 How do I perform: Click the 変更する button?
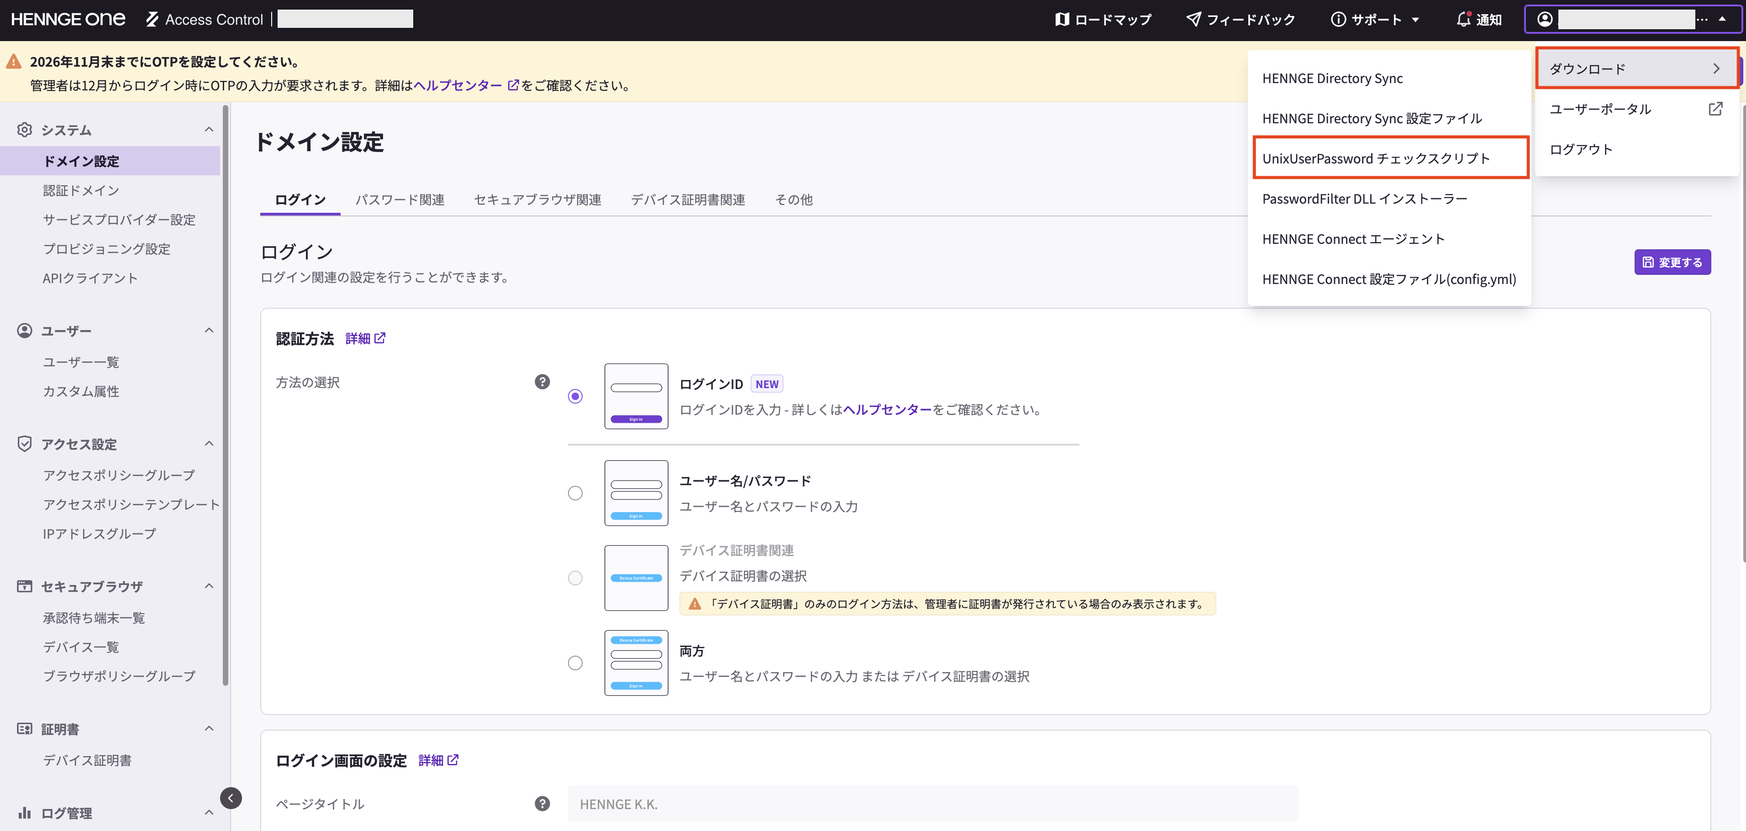(1672, 263)
